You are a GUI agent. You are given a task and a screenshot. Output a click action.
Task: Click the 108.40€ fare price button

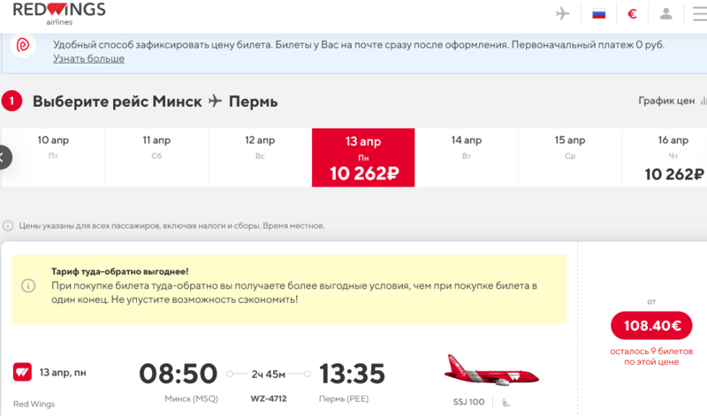651,326
